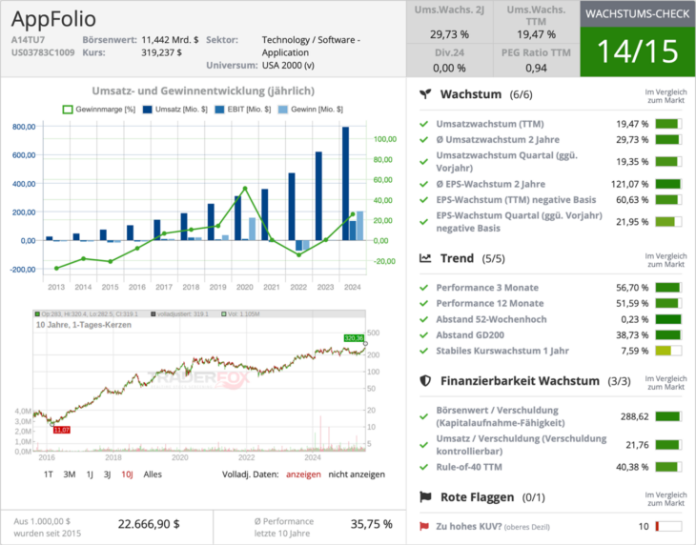Open the Rule-of-40 TTM metric
This screenshot has height=545, width=696.
tap(469, 467)
